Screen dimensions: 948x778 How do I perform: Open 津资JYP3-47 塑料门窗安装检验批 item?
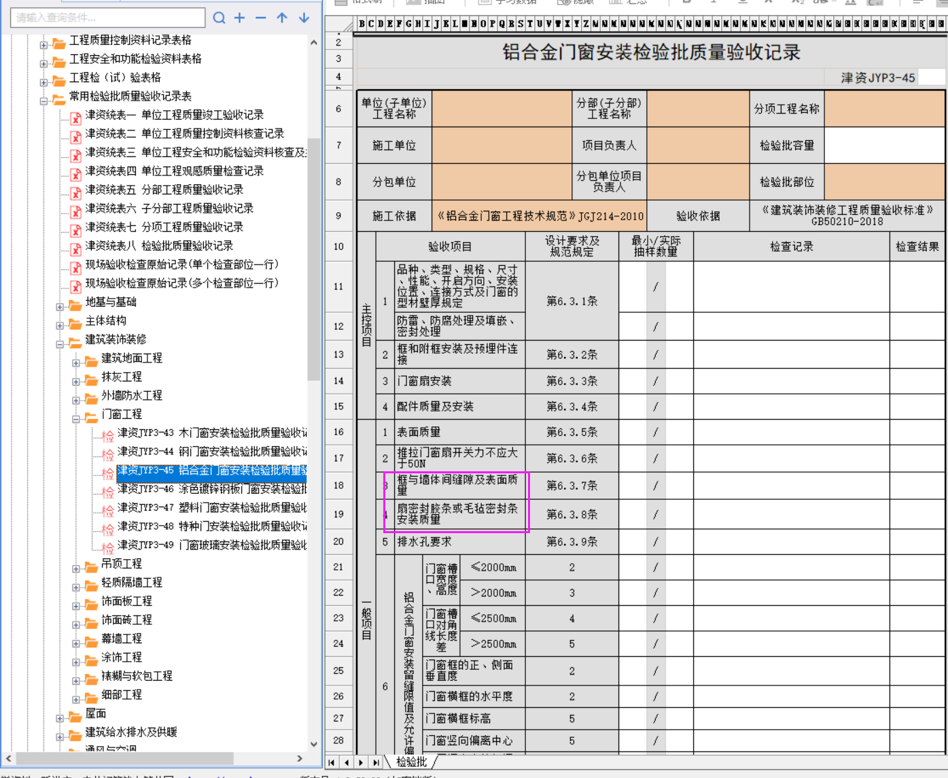tap(212, 507)
